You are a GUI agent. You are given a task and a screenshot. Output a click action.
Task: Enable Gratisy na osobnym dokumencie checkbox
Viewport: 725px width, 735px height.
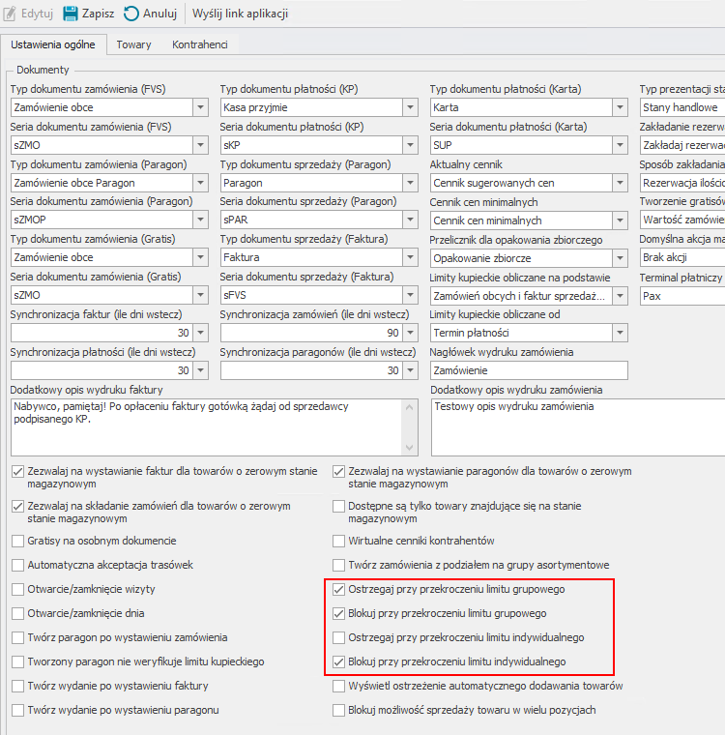pos(18,541)
